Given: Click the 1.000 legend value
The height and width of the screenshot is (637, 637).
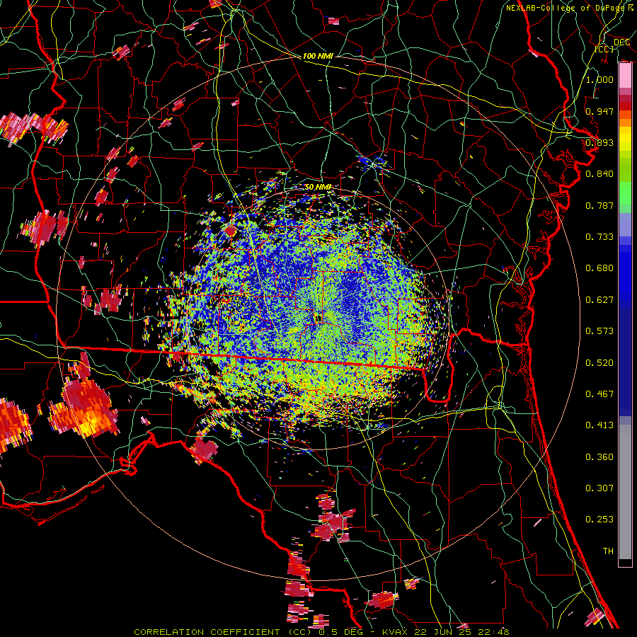Looking at the screenshot, I should tap(599, 79).
